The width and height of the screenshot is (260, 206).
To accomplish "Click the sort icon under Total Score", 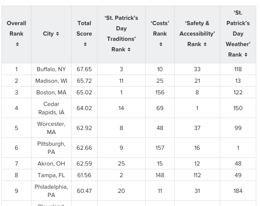I will pos(85,44).
